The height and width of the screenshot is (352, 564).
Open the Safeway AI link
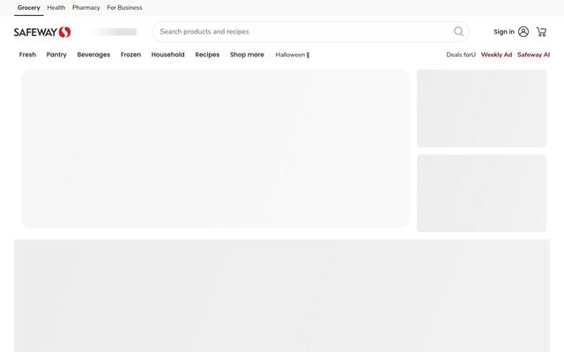533,55
